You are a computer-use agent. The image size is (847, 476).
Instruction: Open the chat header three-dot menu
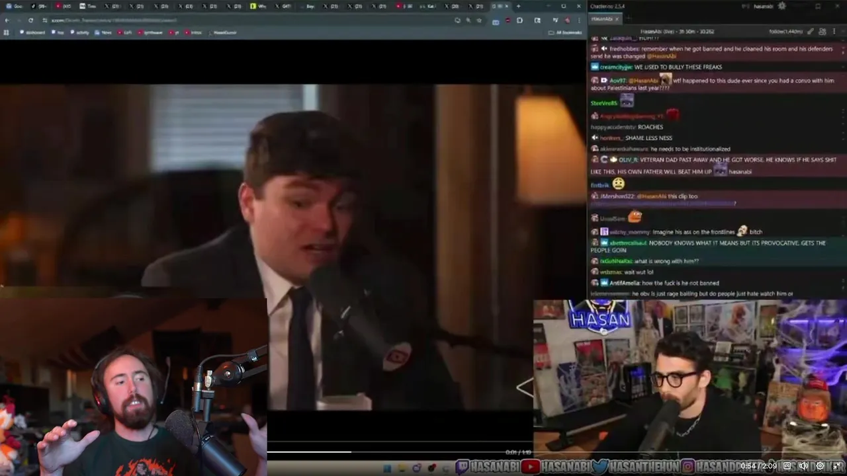coord(834,31)
